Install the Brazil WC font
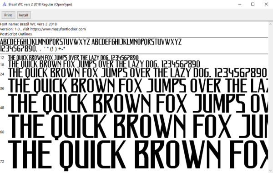 [24, 15]
